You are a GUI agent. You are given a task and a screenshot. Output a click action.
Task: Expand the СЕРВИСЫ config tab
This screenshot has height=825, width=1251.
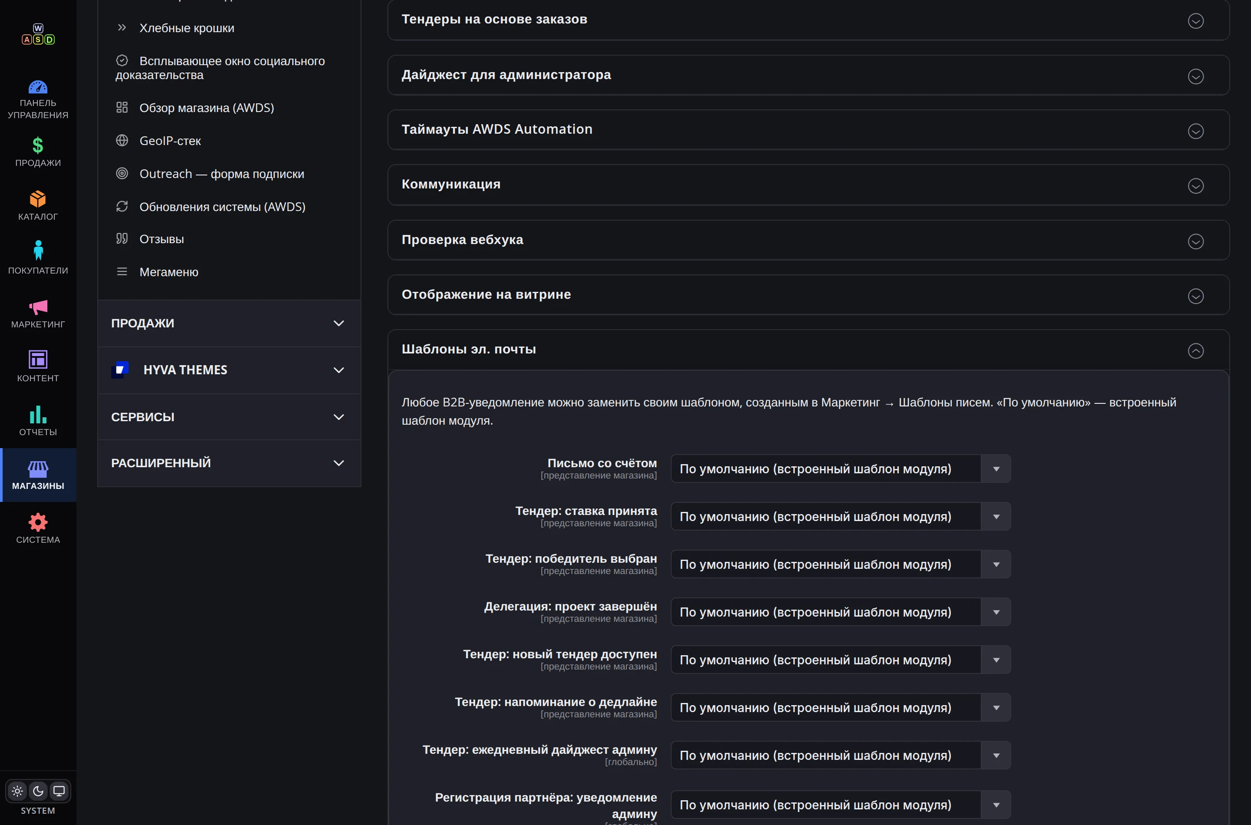[x=229, y=417]
